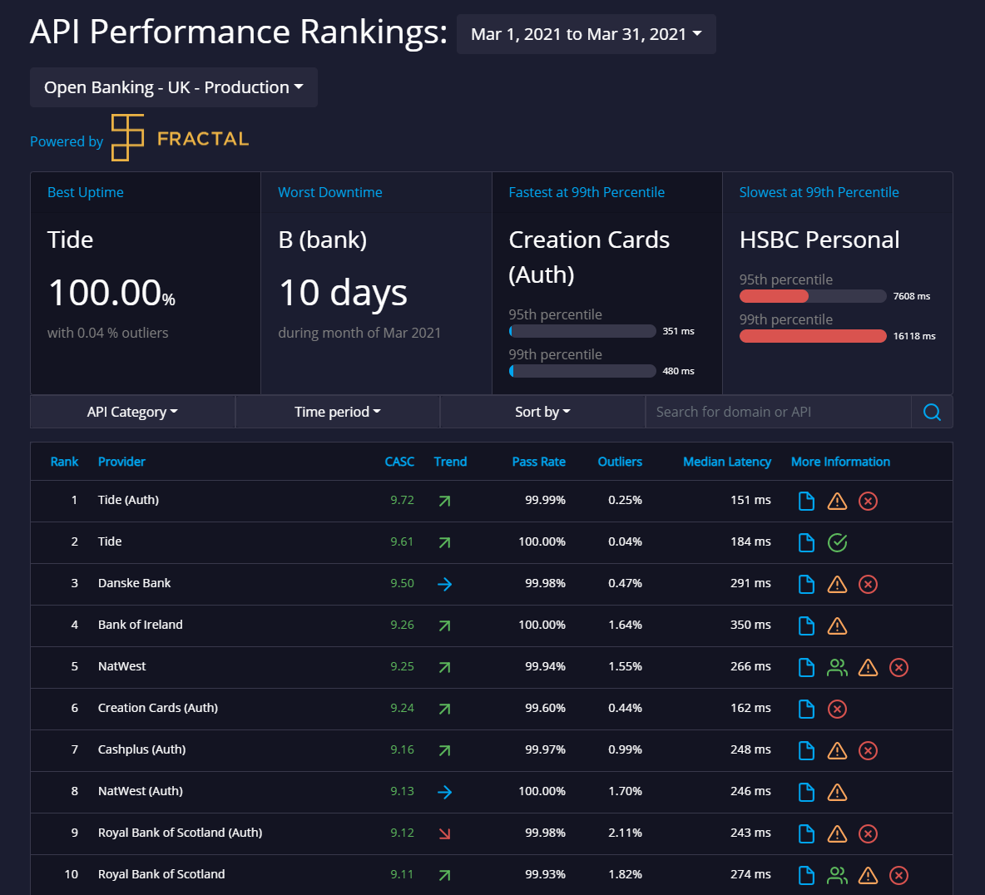The height and width of the screenshot is (895, 985).
Task: Click the downward trend arrow for Royal Bank of Scotland (Auth)
Action: pos(445,833)
